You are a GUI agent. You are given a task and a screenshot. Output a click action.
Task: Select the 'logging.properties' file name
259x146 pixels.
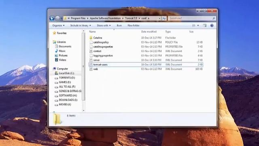[x=103, y=56]
